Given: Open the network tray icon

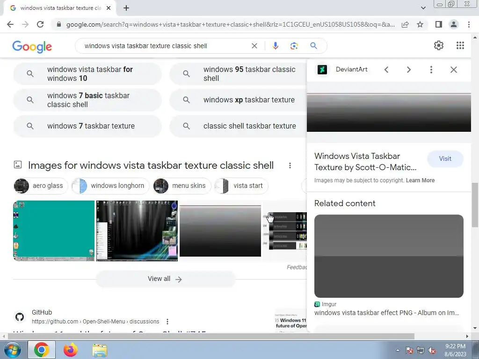Looking at the screenshot, I should pyautogui.click(x=421, y=351).
